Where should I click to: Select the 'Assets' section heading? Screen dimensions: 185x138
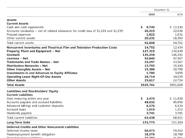[x=12, y=20]
